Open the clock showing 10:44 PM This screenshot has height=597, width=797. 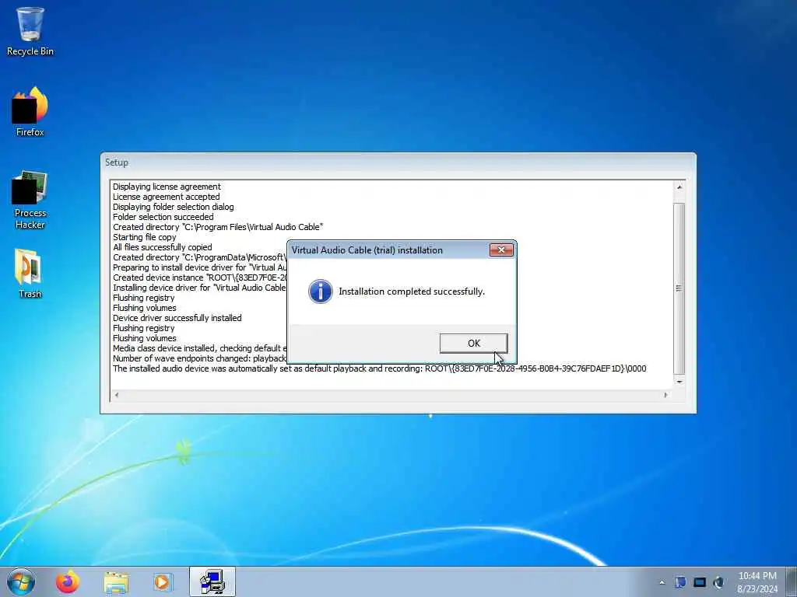(x=757, y=581)
